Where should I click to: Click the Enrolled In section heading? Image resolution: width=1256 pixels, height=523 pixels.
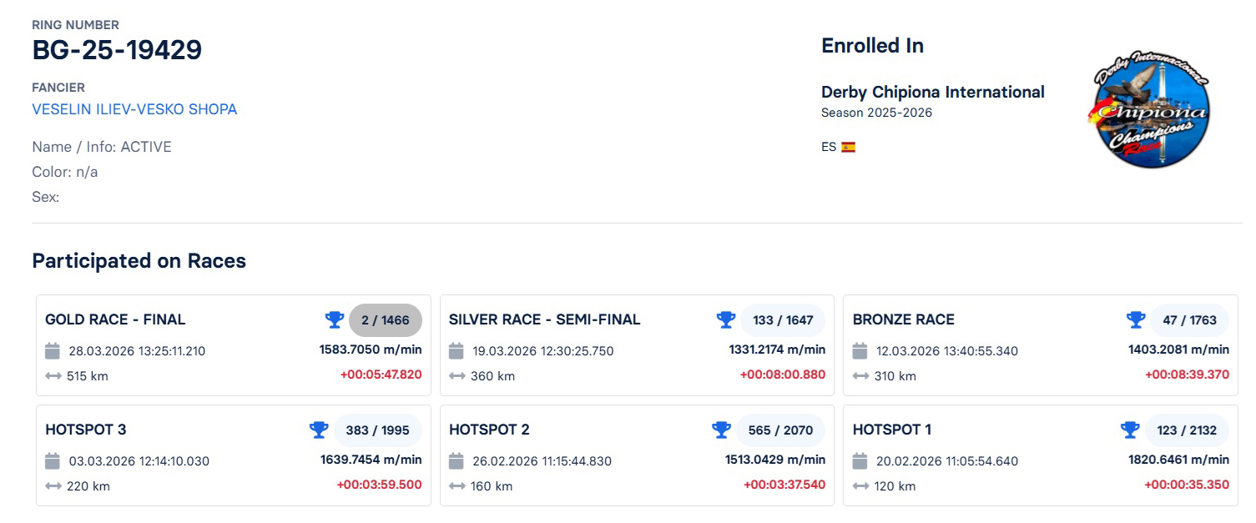coord(872,45)
